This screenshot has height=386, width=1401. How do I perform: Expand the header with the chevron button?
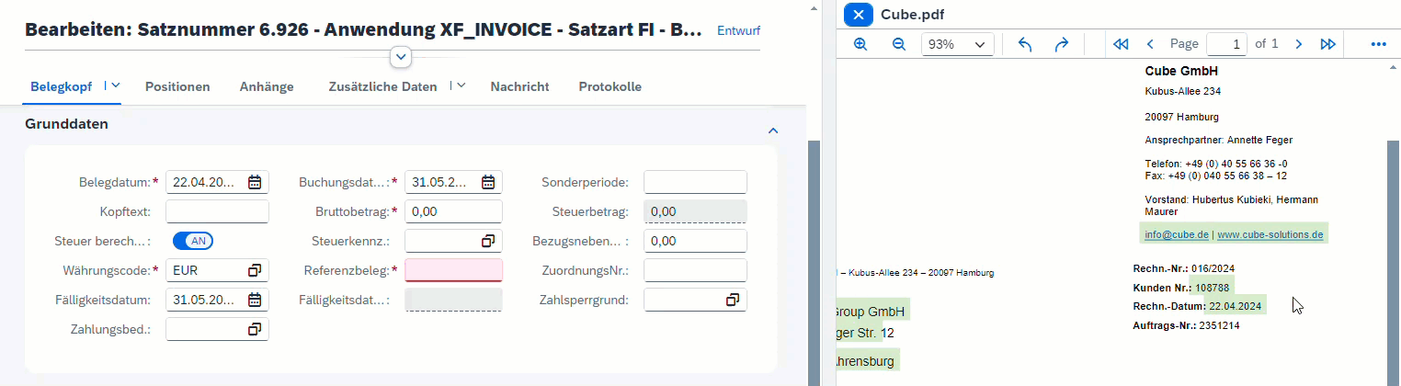coord(401,57)
